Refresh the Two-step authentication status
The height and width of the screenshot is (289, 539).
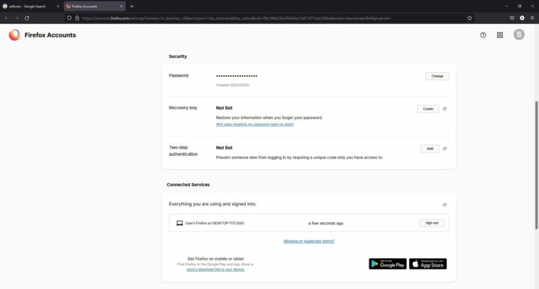tap(445, 149)
